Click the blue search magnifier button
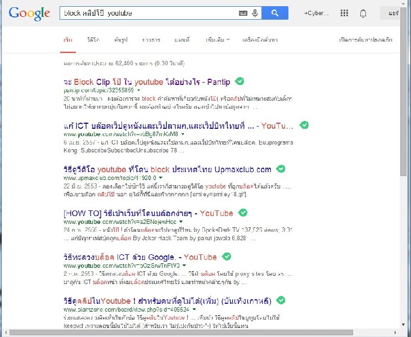 point(275,13)
